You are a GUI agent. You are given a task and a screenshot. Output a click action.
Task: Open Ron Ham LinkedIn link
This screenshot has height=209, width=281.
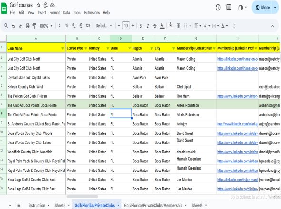(x=238, y=96)
